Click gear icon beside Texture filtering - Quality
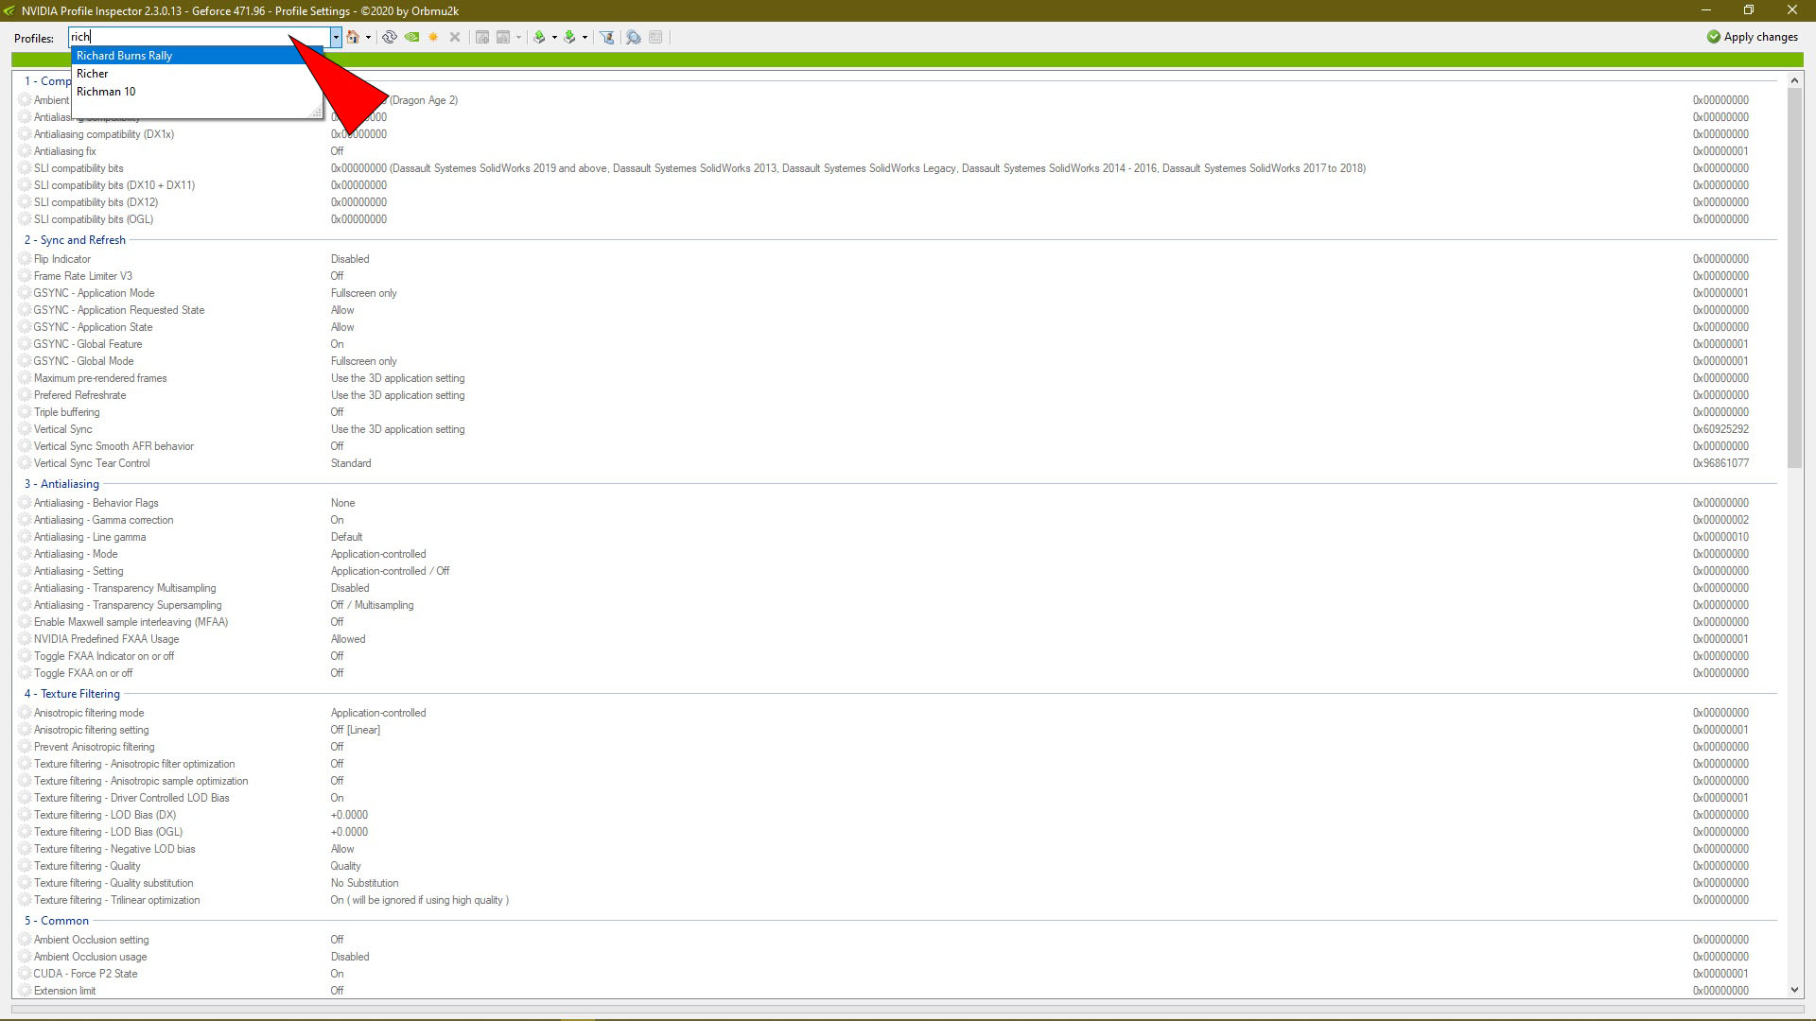The height and width of the screenshot is (1021, 1816). (26, 866)
